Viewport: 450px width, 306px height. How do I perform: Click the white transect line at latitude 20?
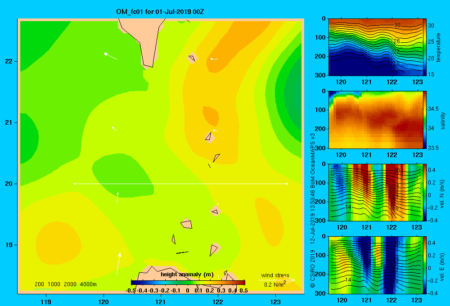coord(181,184)
